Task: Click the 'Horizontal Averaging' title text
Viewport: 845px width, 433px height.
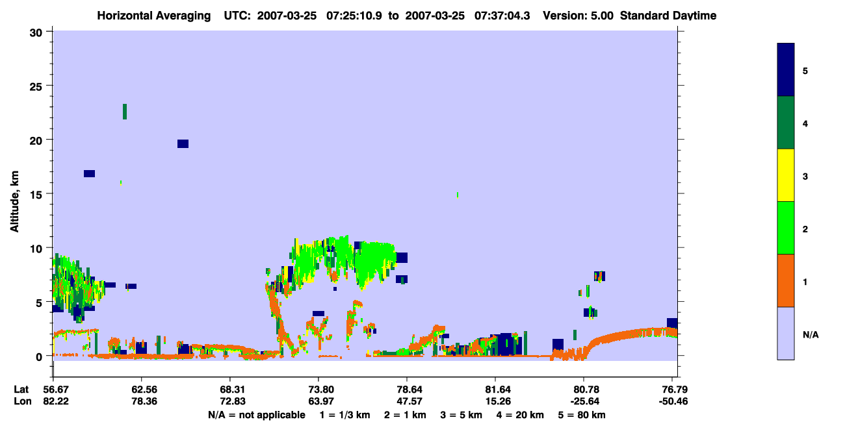Action: tap(154, 16)
